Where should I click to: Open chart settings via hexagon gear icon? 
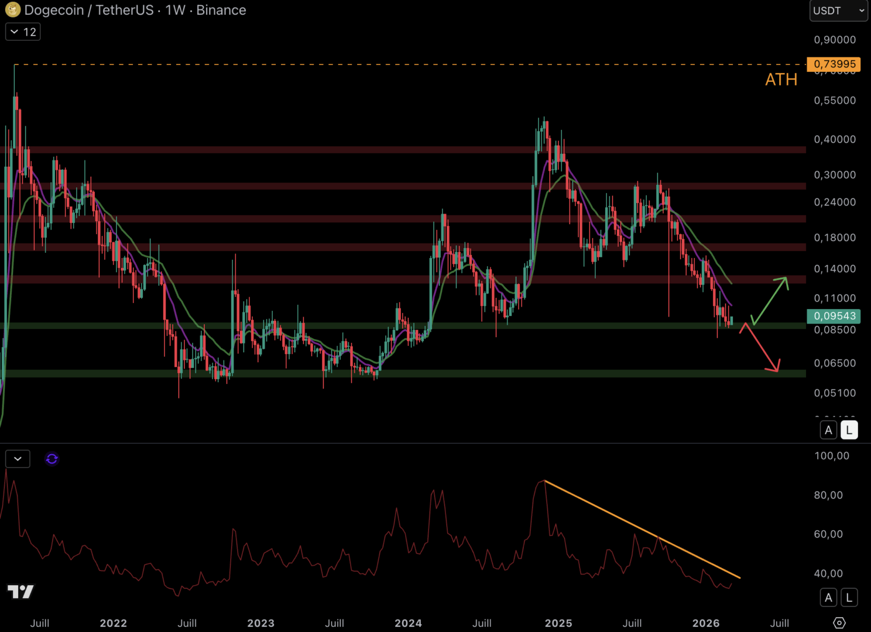[x=839, y=623]
